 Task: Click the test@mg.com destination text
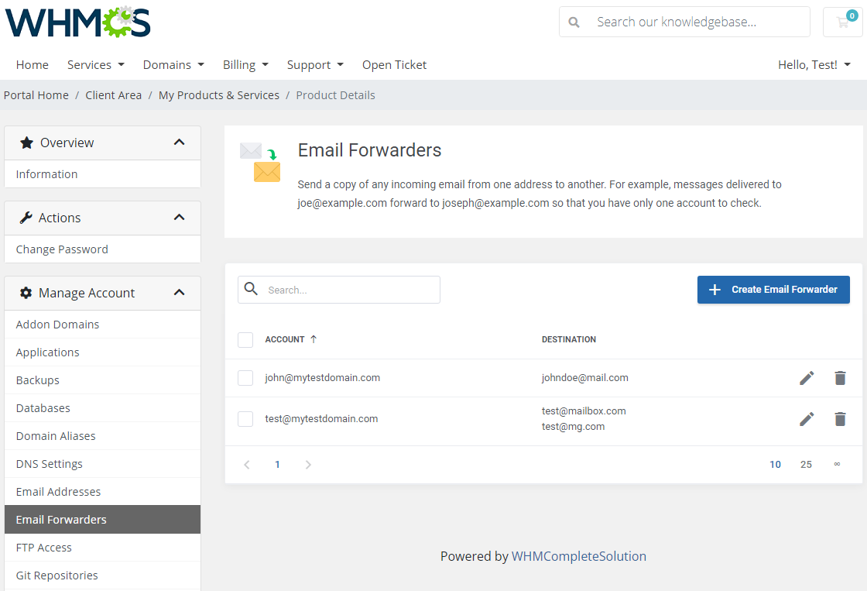(x=573, y=427)
